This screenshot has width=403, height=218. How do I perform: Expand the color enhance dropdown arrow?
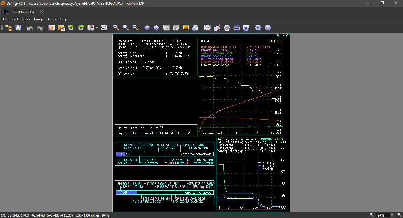pos(97,28)
